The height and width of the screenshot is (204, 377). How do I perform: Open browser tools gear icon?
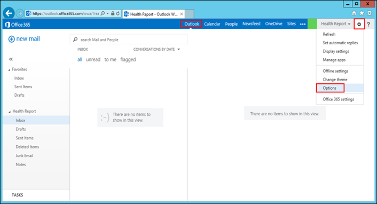pos(370,13)
